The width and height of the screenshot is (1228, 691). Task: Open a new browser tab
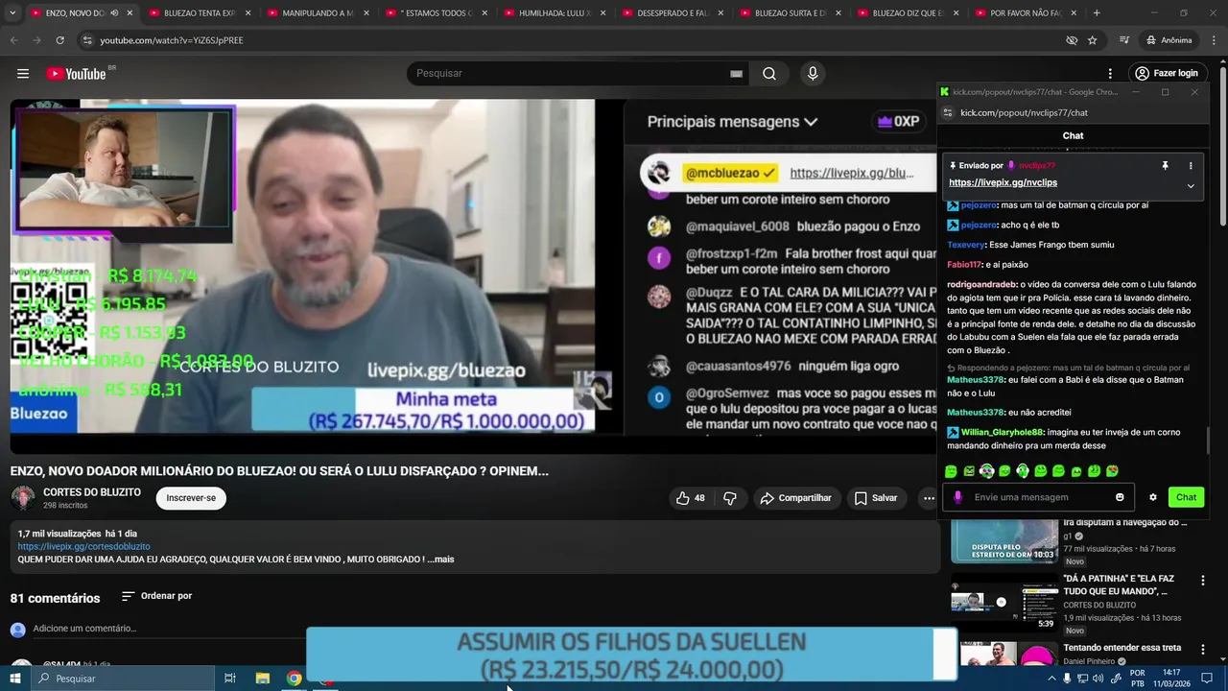click(x=1097, y=13)
